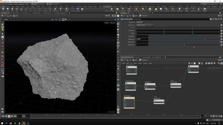Switch to Material Palette tab

[x=147, y=57]
